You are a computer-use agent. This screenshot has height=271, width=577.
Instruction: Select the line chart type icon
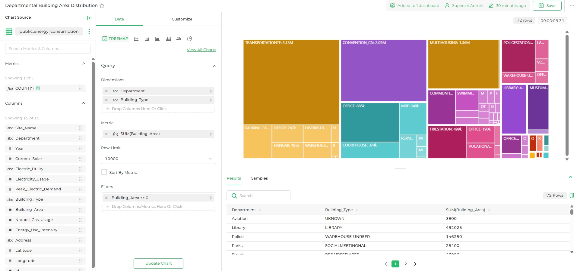[x=136, y=39]
